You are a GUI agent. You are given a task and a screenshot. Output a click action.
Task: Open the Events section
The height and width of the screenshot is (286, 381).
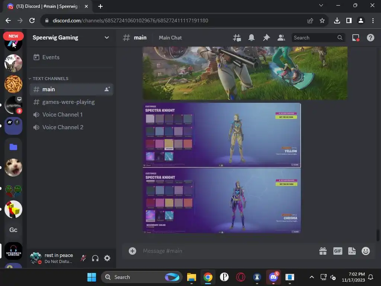[x=71, y=57]
